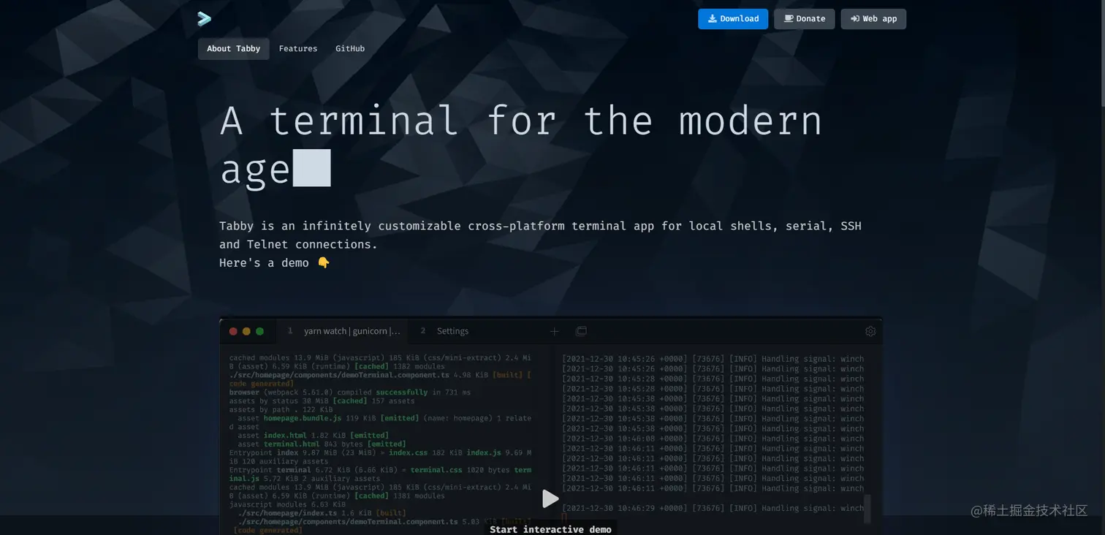
Task: Click the window layout icon beside plus
Action: click(581, 331)
